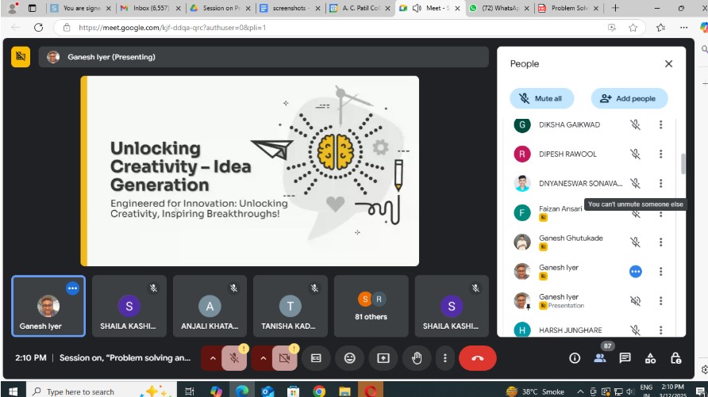Raise hand in the meeting

click(x=417, y=358)
